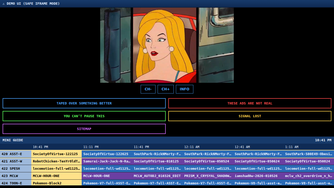334x188 pixels.
Task: Choose channel 424 TOON-E in guide
Action: pyautogui.click(x=16, y=183)
